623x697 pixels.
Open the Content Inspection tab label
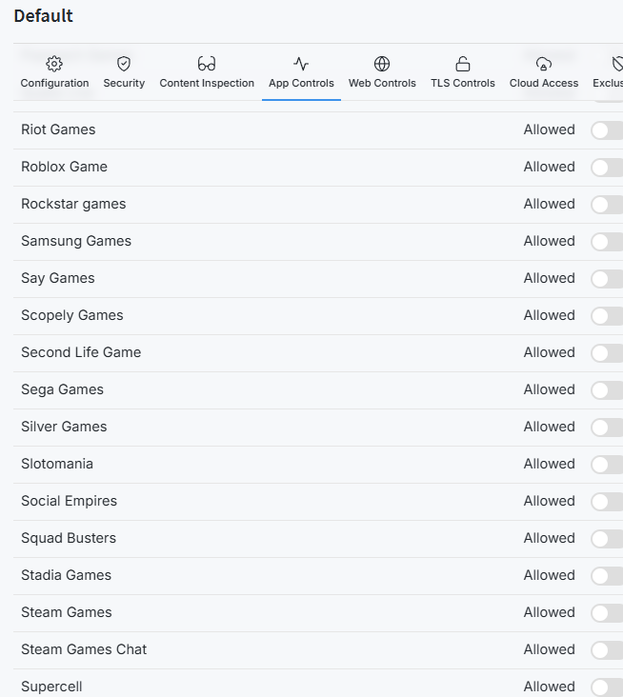pyautogui.click(x=207, y=83)
